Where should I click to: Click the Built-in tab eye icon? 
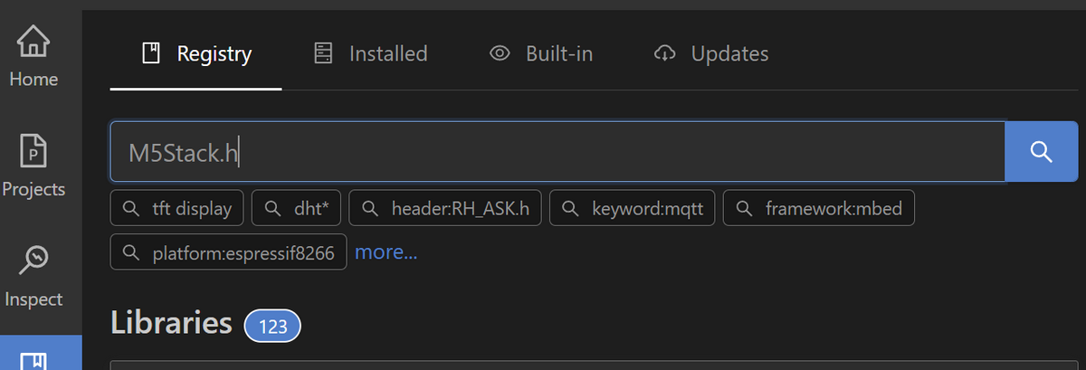tap(500, 53)
